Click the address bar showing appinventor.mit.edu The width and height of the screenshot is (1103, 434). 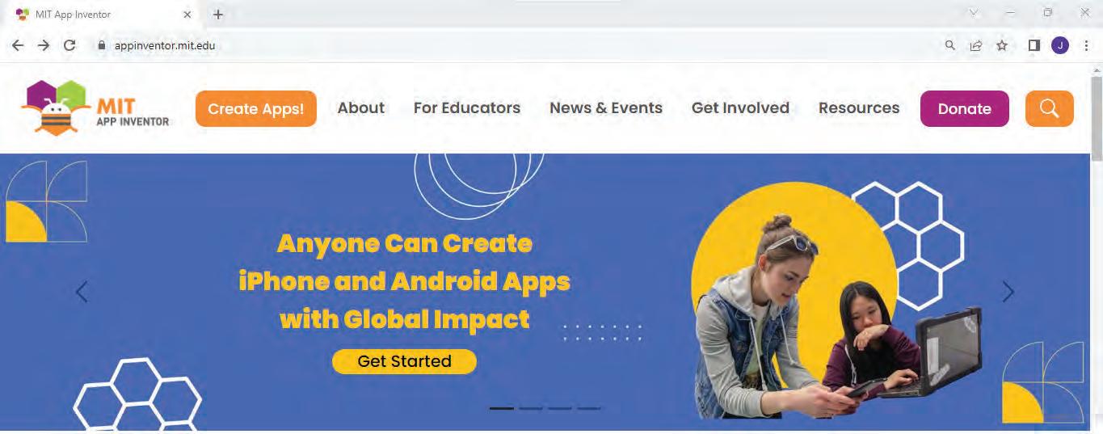click(x=517, y=46)
